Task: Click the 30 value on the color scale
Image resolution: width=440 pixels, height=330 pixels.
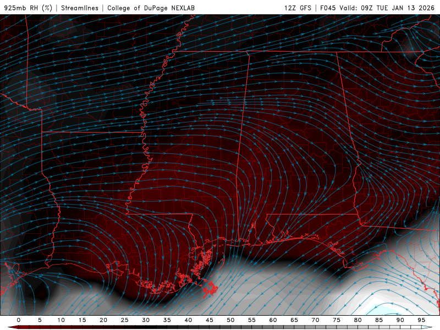Action: click(146, 320)
